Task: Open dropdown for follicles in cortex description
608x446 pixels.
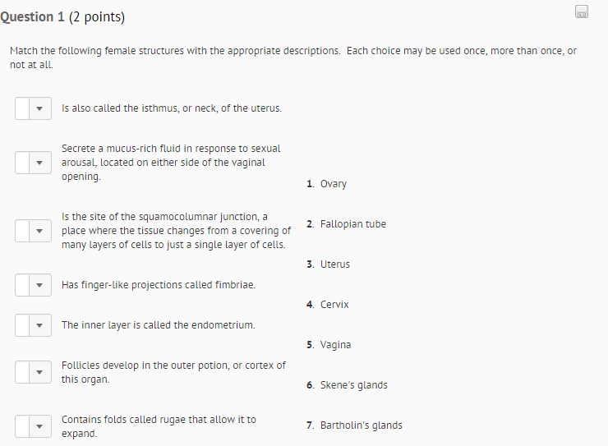Action: [x=34, y=372]
